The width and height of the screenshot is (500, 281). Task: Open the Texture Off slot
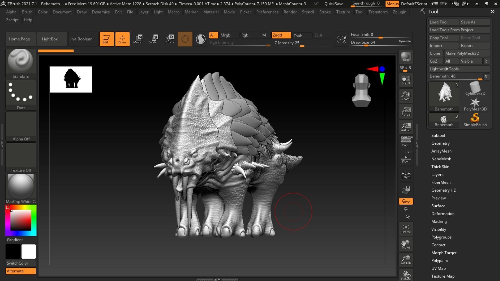pyautogui.click(x=21, y=157)
